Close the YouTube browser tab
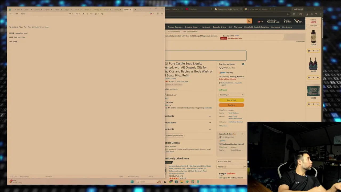 click(212, 9)
